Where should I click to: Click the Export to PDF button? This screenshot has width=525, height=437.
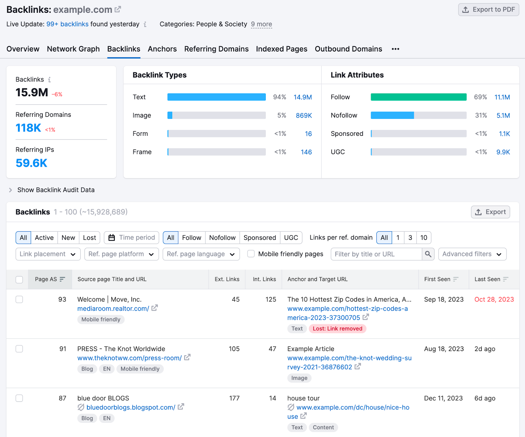(x=488, y=10)
